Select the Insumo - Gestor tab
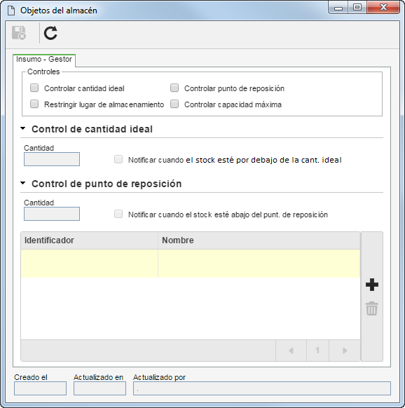This screenshot has height=408, width=405. coord(44,60)
